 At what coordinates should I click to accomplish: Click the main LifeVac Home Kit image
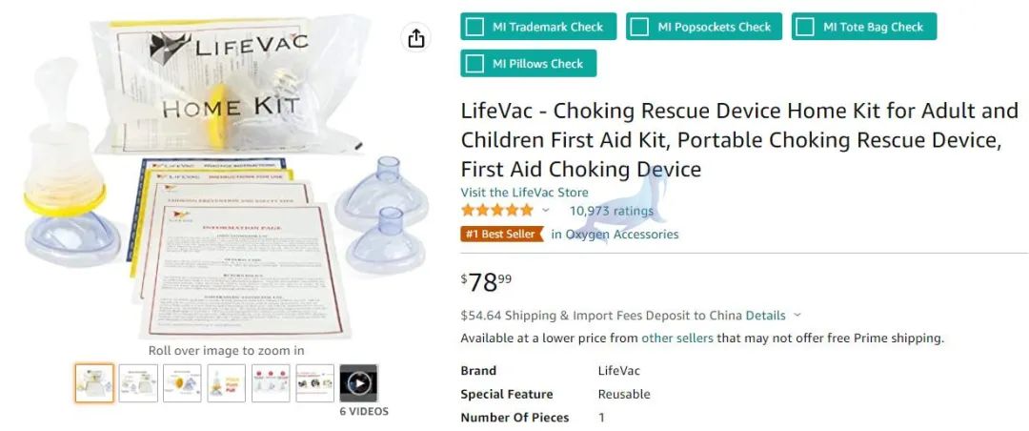[x=227, y=176]
